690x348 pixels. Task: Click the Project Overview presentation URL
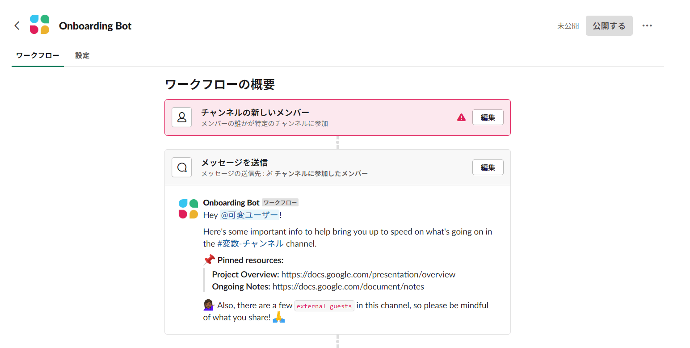click(x=368, y=274)
